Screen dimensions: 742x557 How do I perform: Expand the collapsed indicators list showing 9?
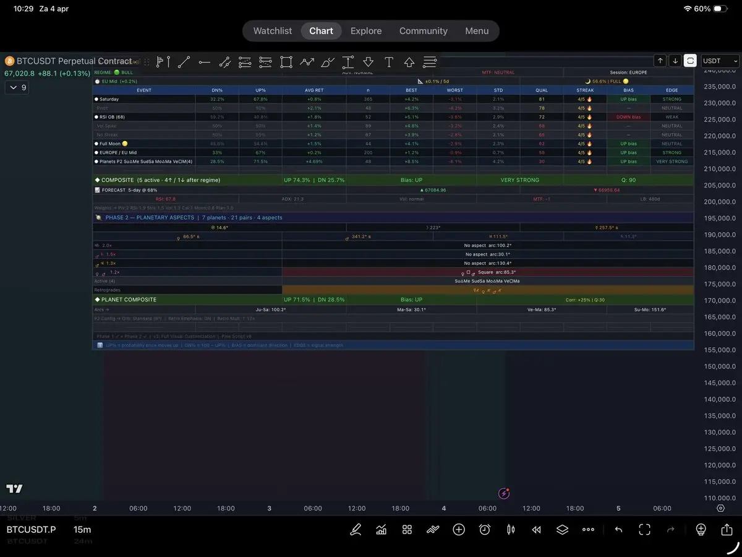pyautogui.click(x=17, y=88)
